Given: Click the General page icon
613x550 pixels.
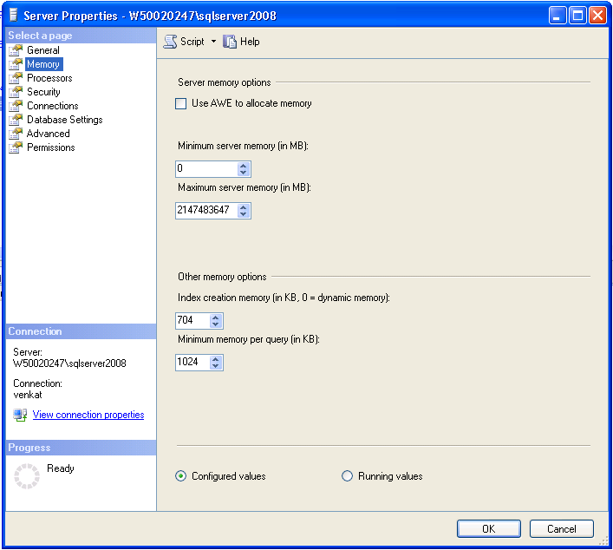Looking at the screenshot, I should [x=16, y=50].
